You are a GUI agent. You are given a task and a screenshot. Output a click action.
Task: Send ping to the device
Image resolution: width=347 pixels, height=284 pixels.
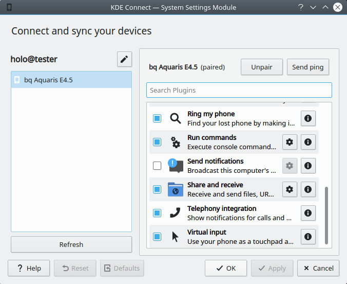pyautogui.click(x=308, y=67)
